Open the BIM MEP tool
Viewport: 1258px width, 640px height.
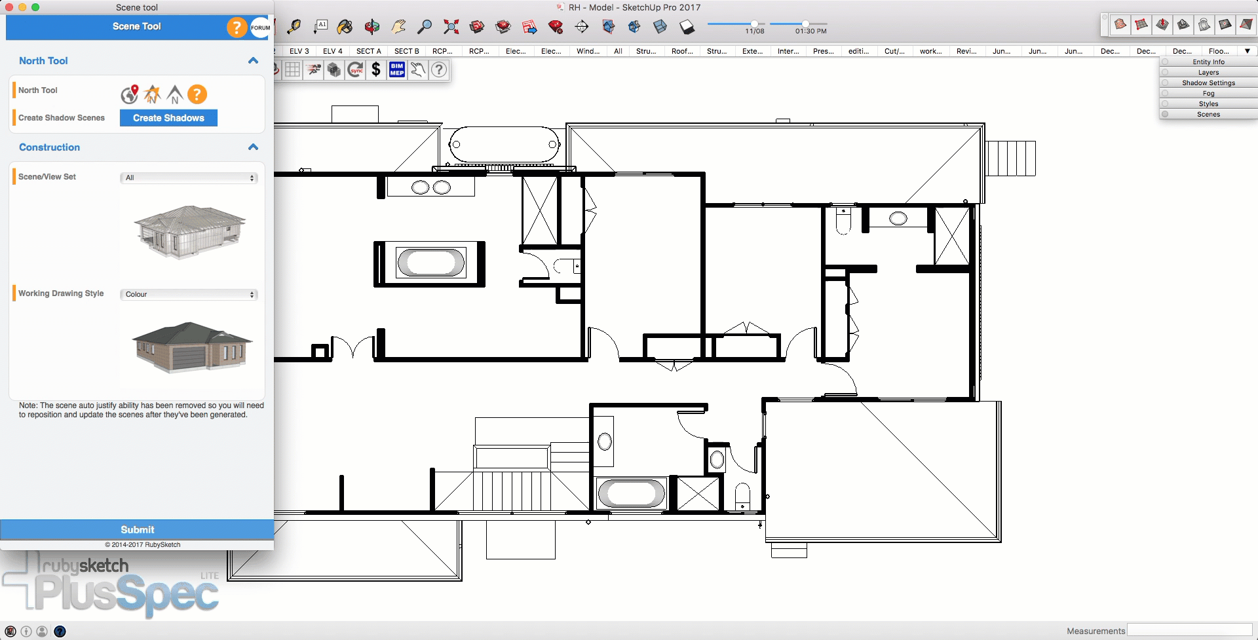tap(397, 69)
